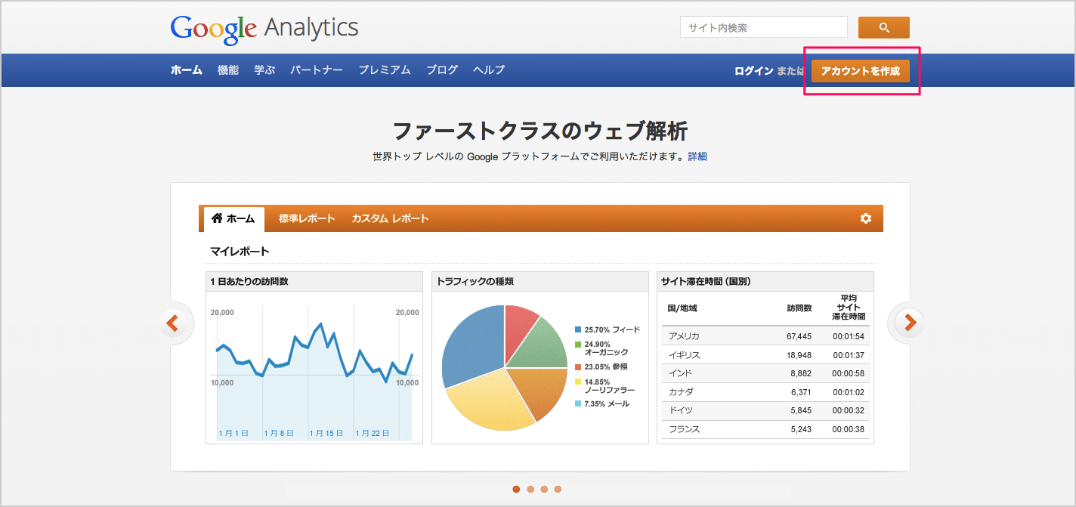Click the トラフィックの種類 widget title
Screen dimensions: 1076x507
(x=475, y=282)
